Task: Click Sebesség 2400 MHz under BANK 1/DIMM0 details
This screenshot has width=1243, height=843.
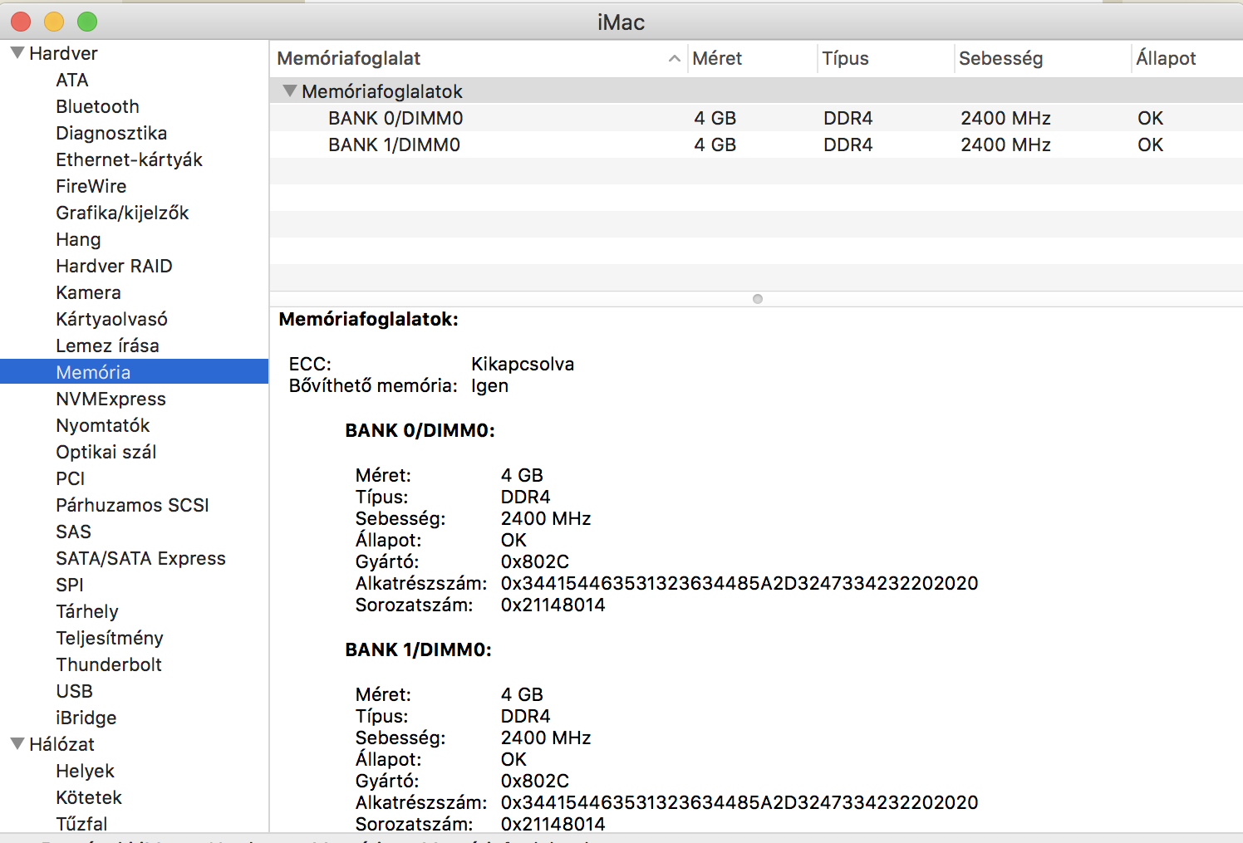Action: pyautogui.click(x=546, y=738)
